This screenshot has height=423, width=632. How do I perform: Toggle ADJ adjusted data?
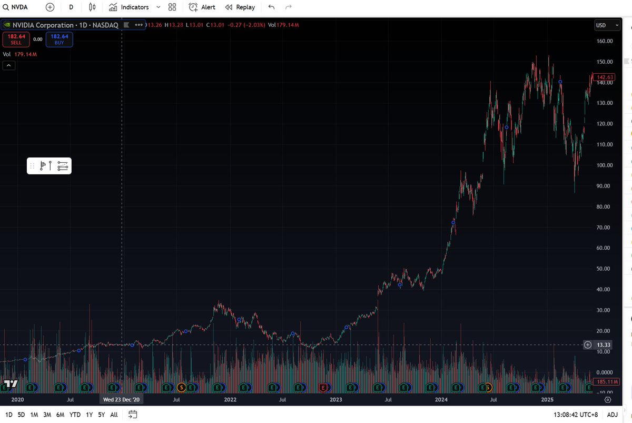coord(612,415)
